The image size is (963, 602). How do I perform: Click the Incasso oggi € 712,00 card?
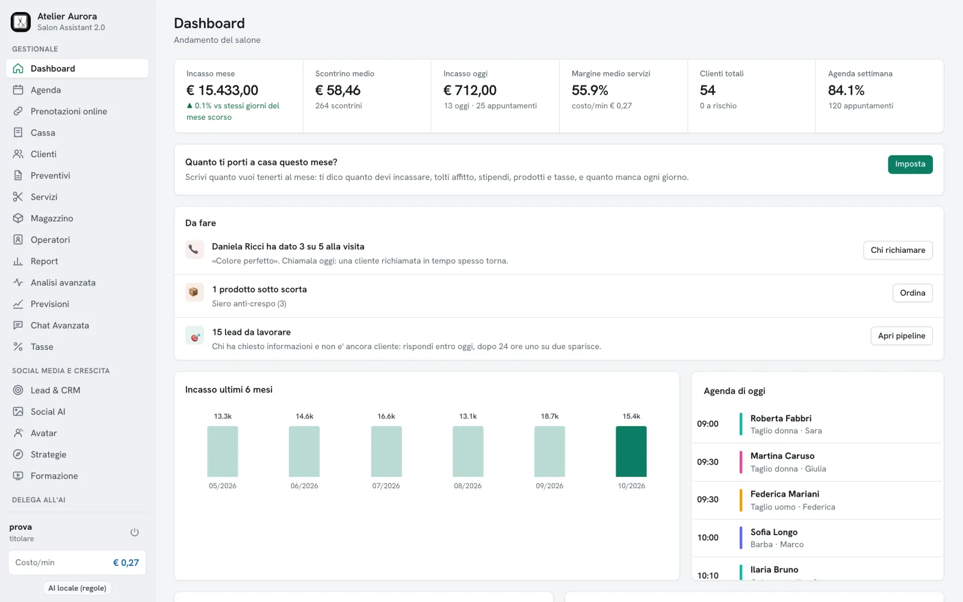[495, 96]
